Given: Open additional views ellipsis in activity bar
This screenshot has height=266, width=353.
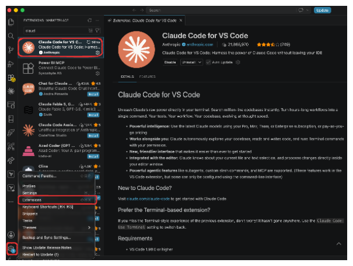Looking at the screenshot, I should 11,202.
